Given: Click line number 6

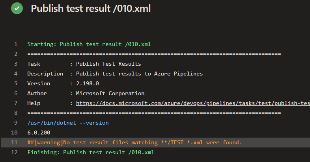Looking at the screenshot, I should (16, 94).
